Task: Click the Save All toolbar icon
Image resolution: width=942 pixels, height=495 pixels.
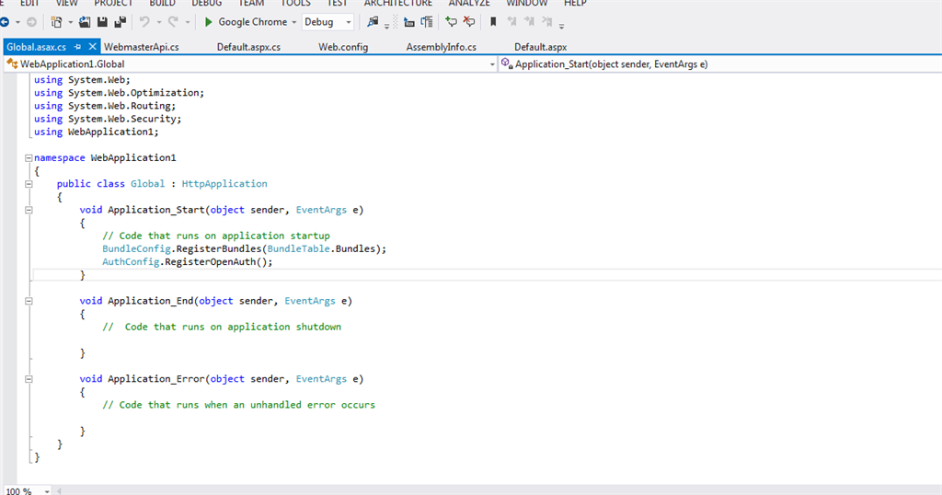Action: pos(120,22)
